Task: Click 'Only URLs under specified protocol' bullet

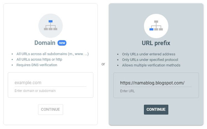Action: 150,60
